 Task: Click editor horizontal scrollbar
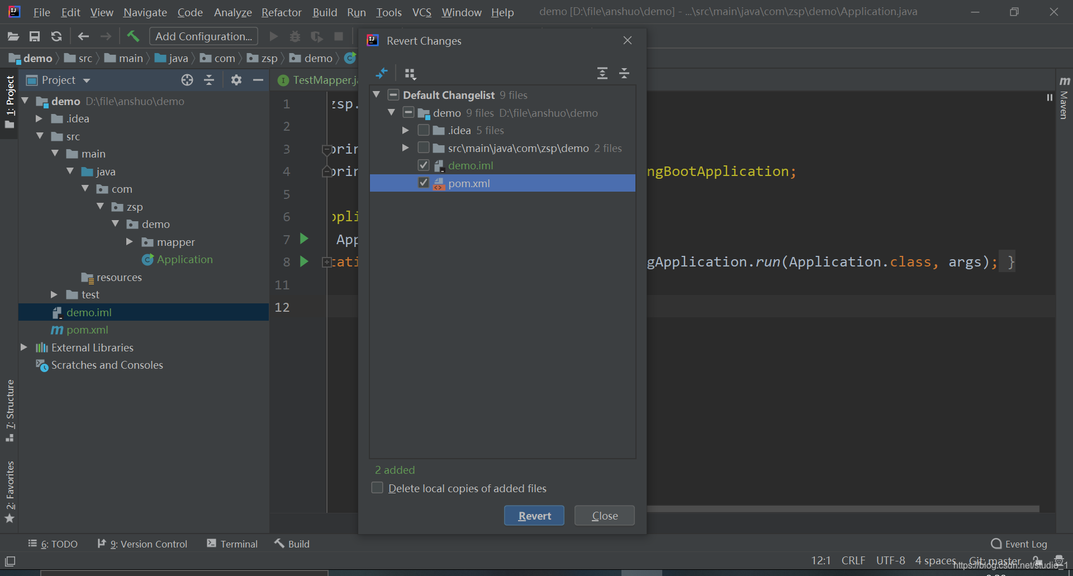(x=843, y=509)
